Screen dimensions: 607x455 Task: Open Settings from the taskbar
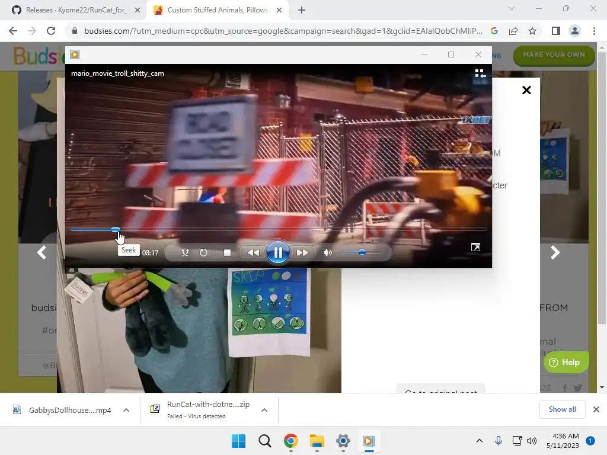[343, 441]
